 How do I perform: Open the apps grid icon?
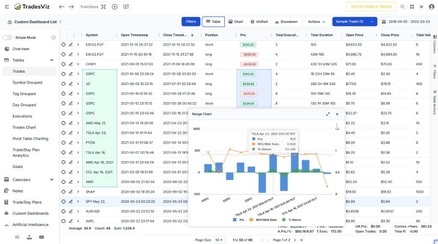412,7
